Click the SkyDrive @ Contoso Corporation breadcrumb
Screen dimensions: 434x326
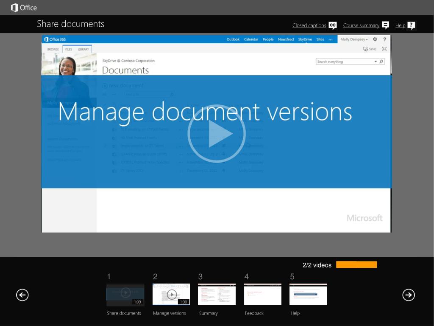(x=128, y=61)
